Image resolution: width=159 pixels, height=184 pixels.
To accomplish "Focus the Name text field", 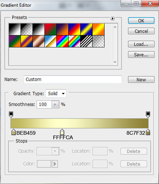I will (x=73, y=79).
